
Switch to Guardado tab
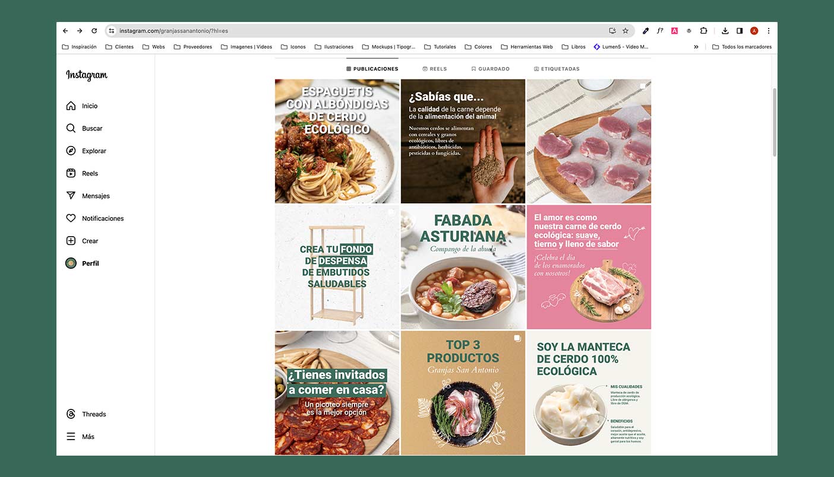click(491, 69)
